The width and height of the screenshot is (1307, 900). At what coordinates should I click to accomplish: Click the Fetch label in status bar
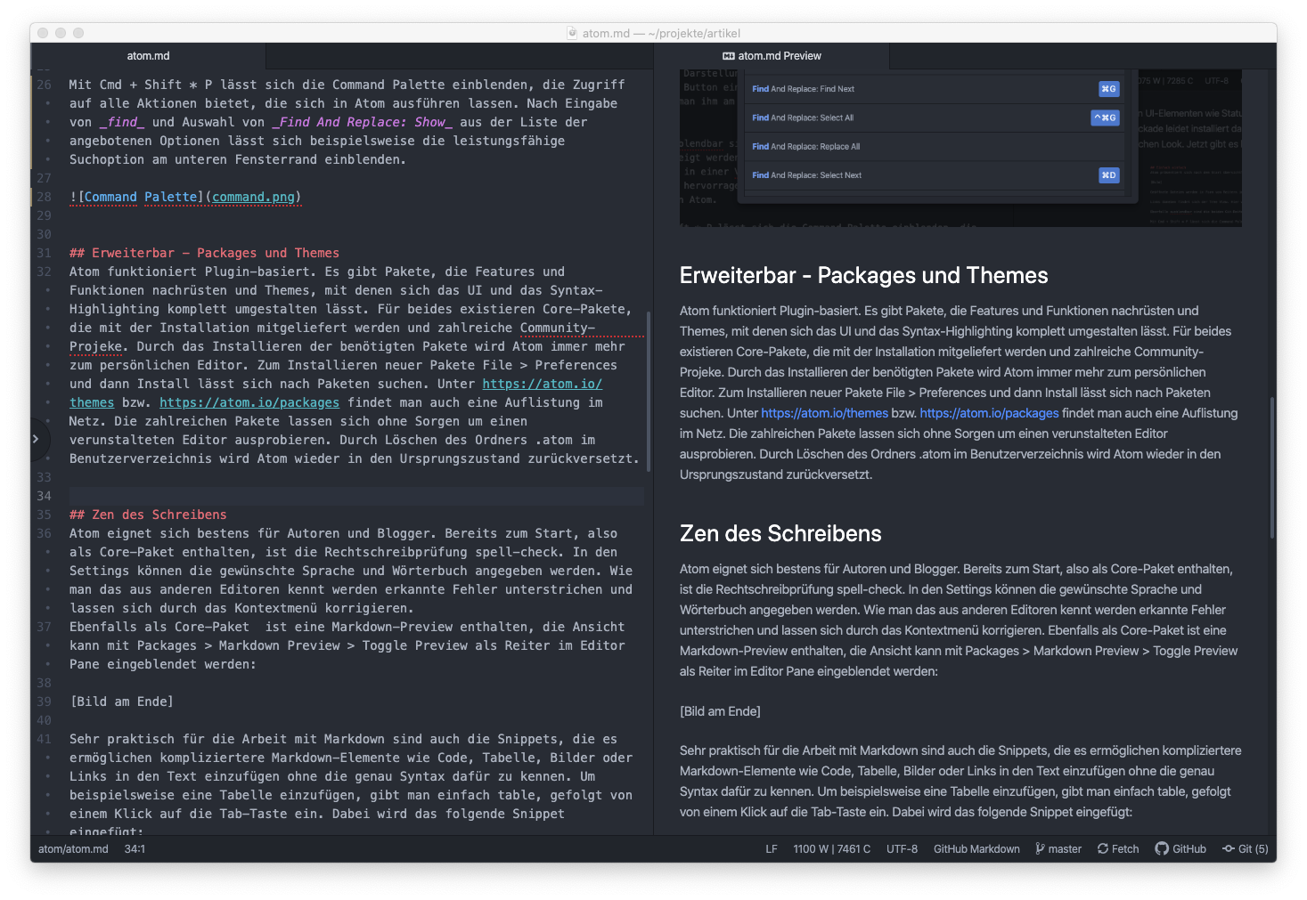click(x=1125, y=849)
